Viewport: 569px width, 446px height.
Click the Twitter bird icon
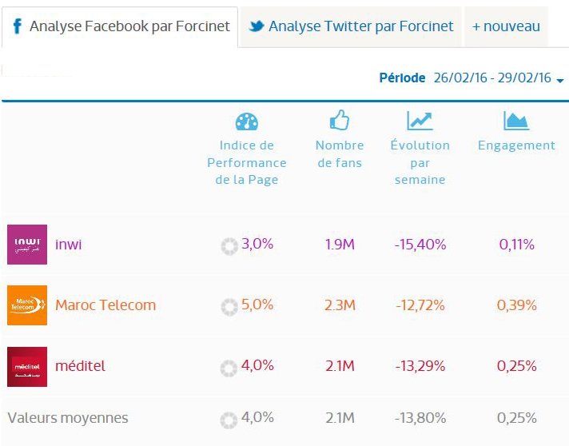[257, 26]
